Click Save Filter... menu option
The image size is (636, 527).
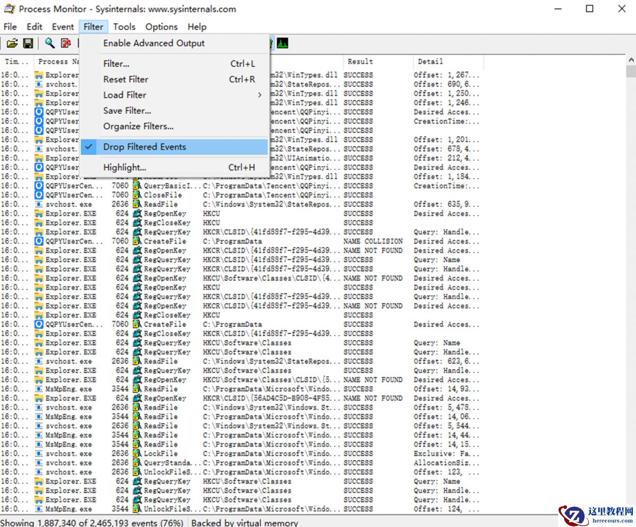pyautogui.click(x=127, y=111)
